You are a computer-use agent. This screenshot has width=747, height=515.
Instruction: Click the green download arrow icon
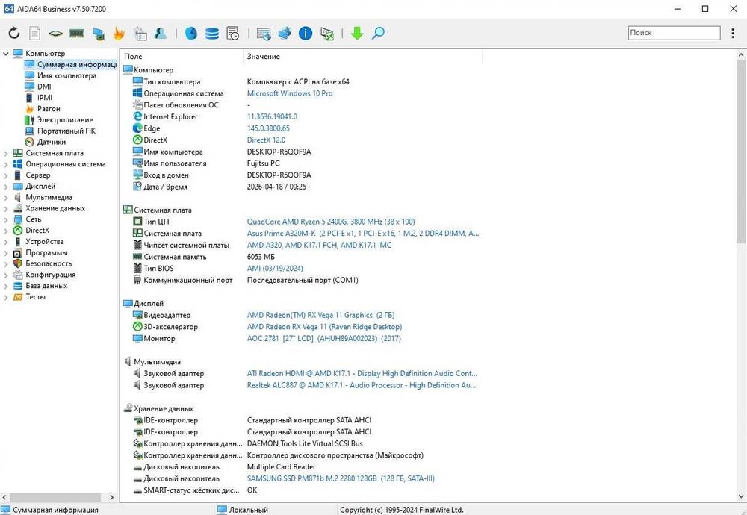click(357, 33)
